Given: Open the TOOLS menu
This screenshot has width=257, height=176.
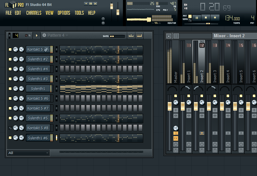Looking at the screenshot, I should tap(79, 13).
